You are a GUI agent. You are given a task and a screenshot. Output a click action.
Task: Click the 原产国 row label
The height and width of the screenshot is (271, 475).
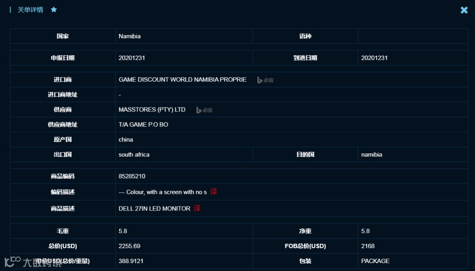point(63,139)
